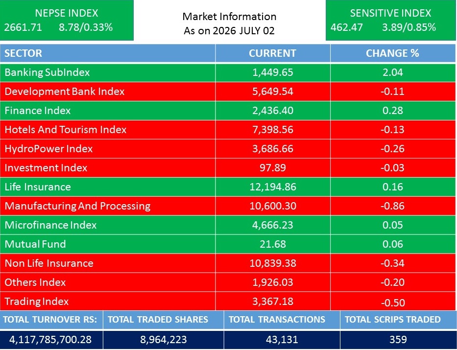This screenshot has height=350, width=457.
Task: Select HydroPower Index change value -0.26
Action: coord(392,149)
